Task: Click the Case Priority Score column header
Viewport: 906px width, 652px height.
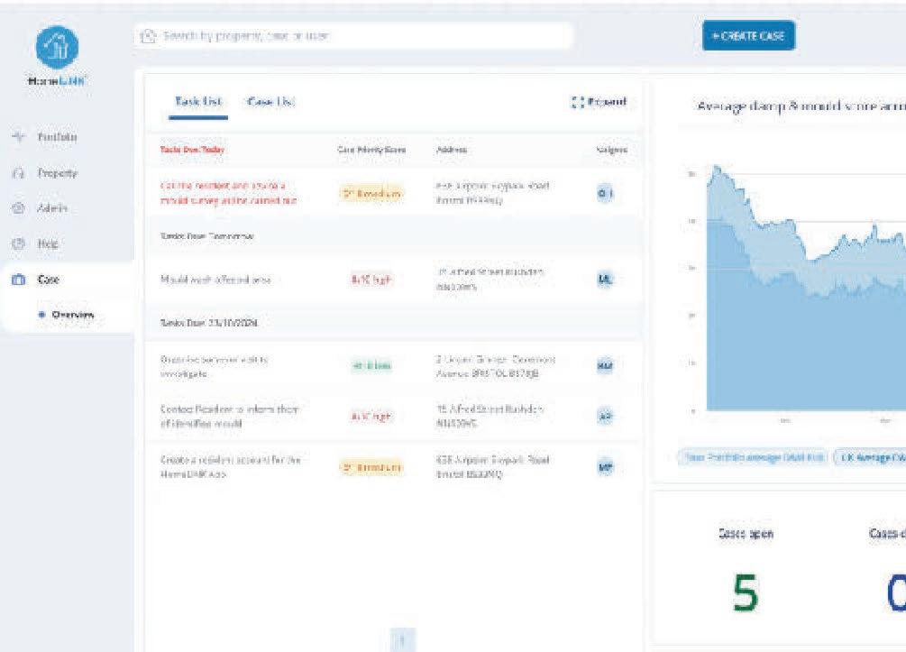Action: (x=371, y=150)
